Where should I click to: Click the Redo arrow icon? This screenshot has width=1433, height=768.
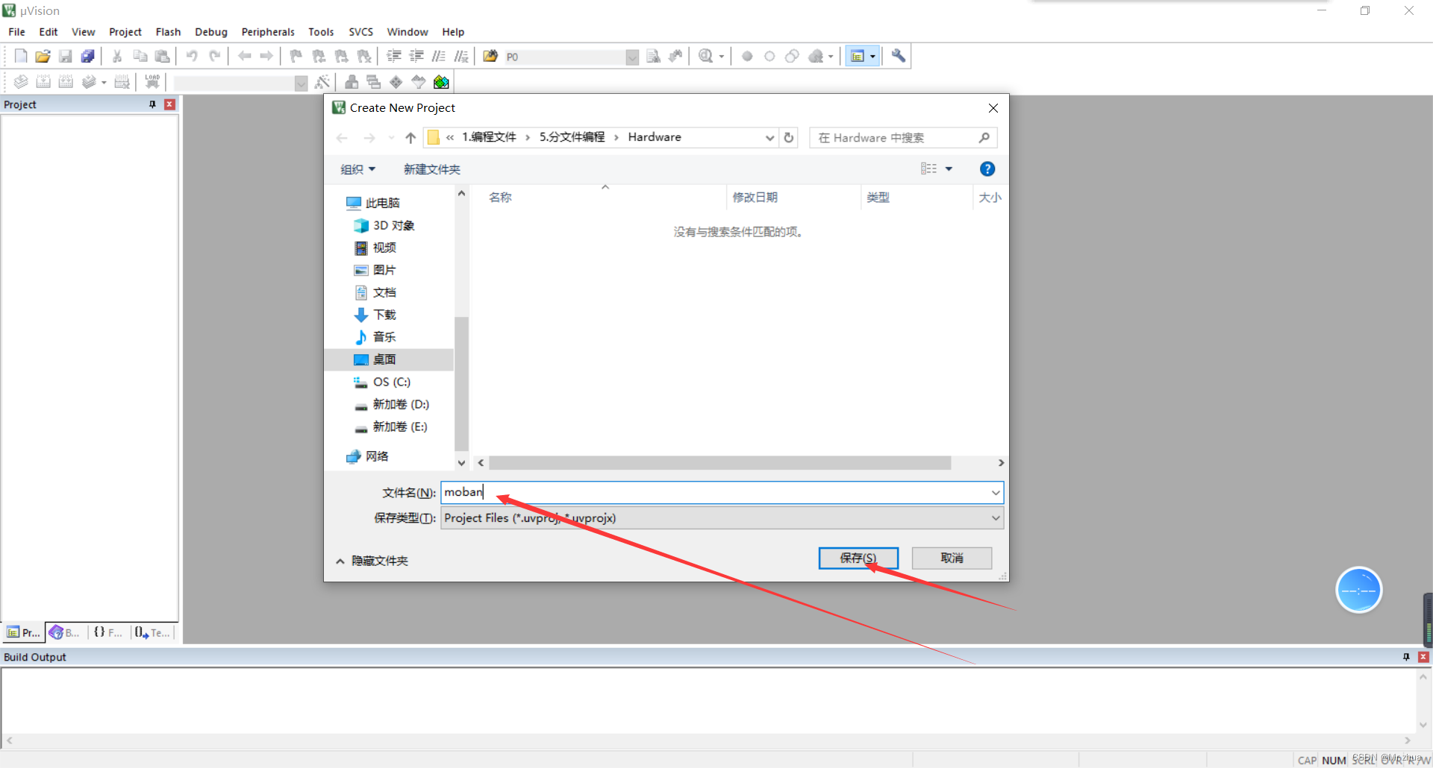point(214,56)
